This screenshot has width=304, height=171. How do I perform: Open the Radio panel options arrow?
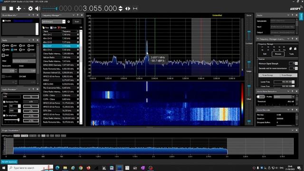click(x=29, y=40)
